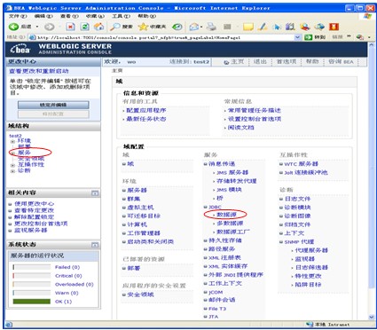Expand the 服务 node in domain tree
The height and width of the screenshot is (330, 377).
click(x=12, y=153)
